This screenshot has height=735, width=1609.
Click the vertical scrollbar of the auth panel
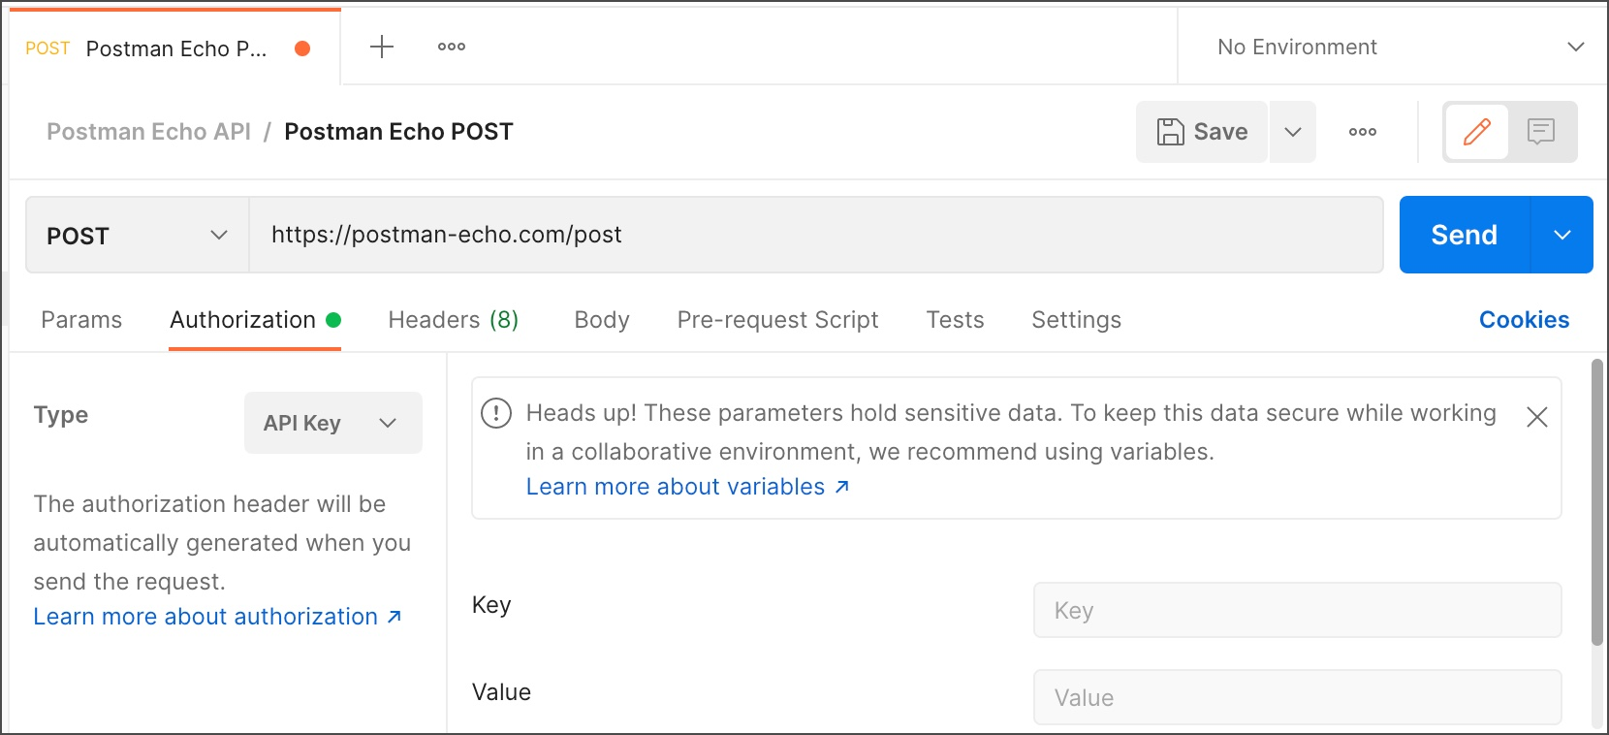click(1597, 502)
